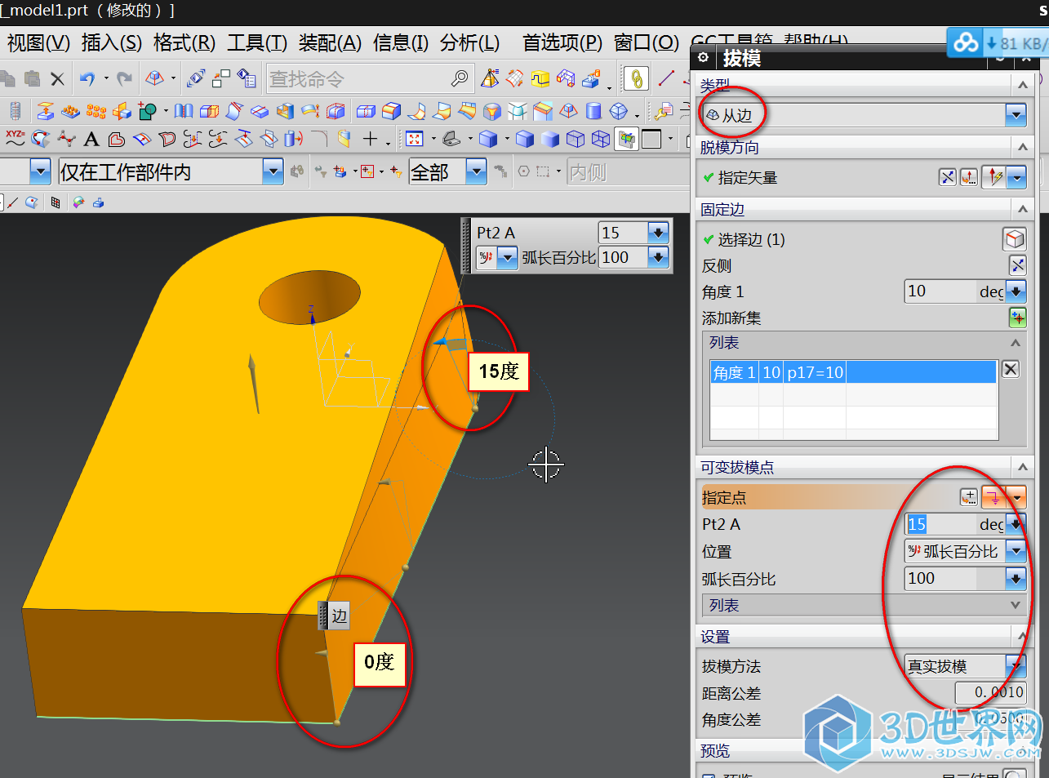Open 角度 1 value options arrow
The image size is (1049, 778).
pyautogui.click(x=1016, y=291)
